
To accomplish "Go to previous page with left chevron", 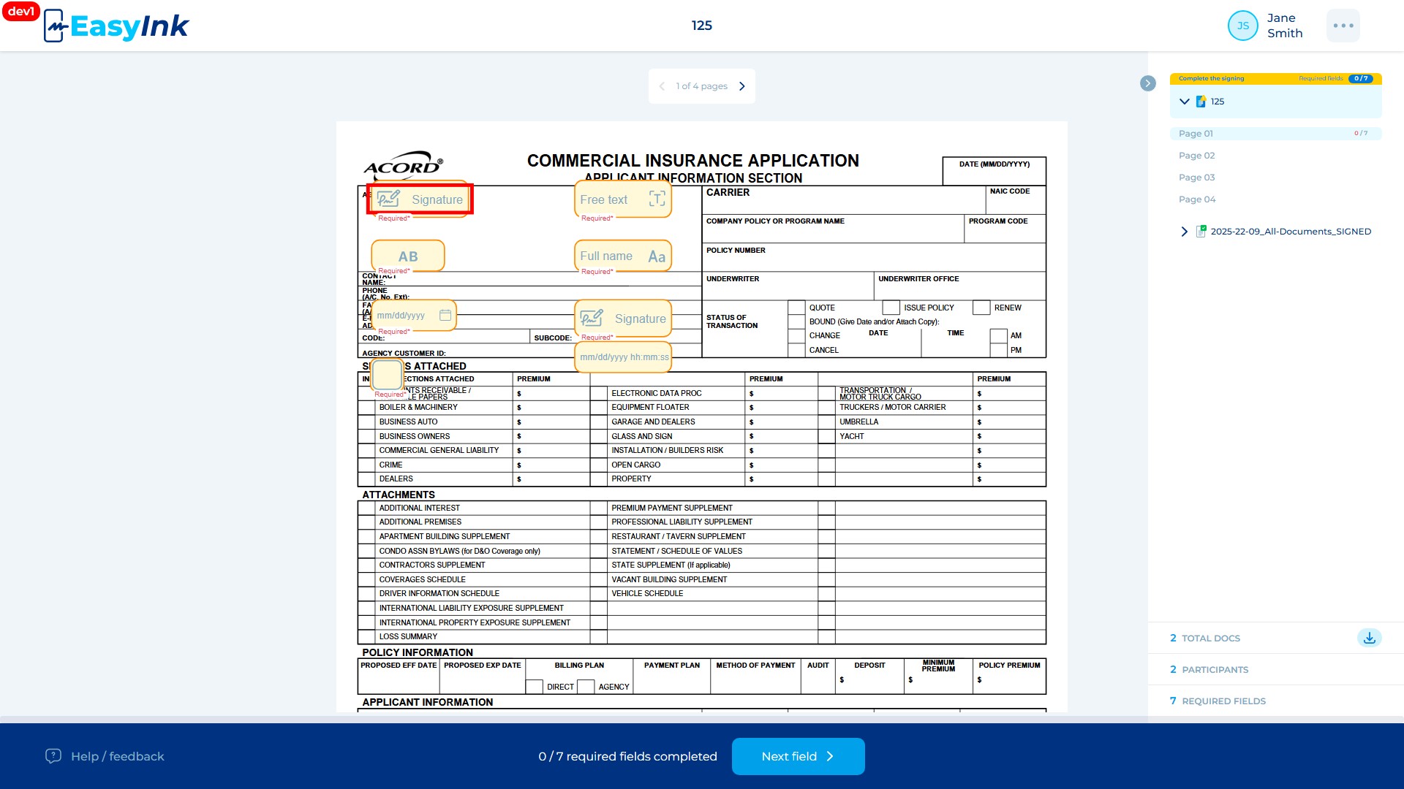I will pos(662,86).
